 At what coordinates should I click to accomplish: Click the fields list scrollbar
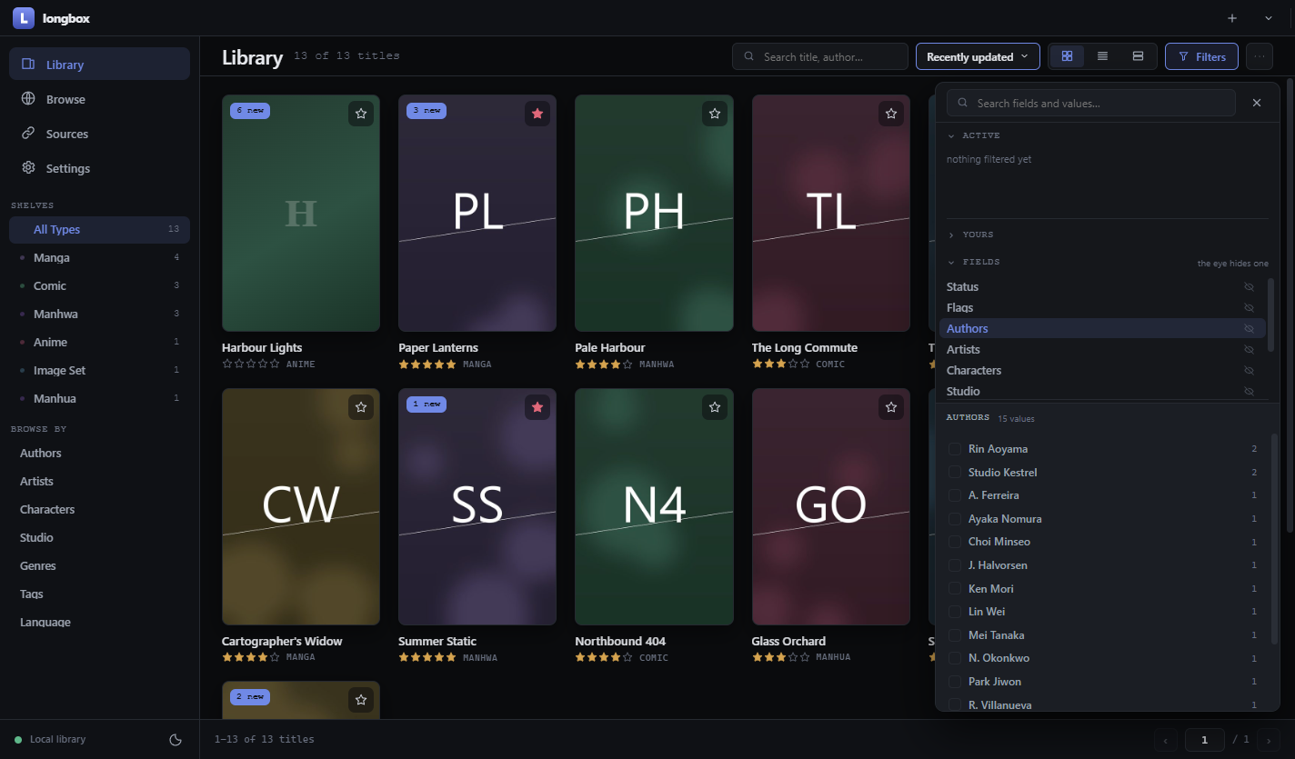[x=1270, y=315]
